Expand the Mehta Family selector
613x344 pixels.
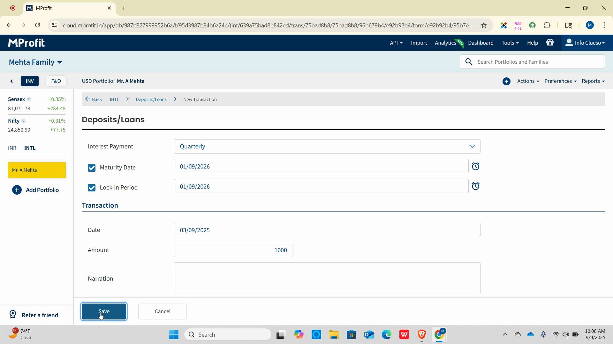(35, 62)
